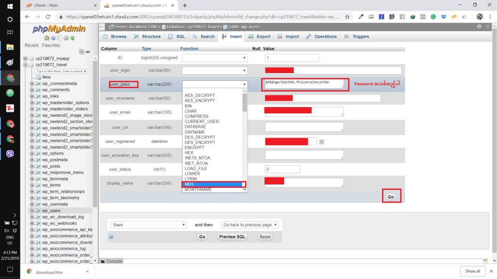Open the Export tab
The height and width of the screenshot is (279, 497).
tap(259, 36)
